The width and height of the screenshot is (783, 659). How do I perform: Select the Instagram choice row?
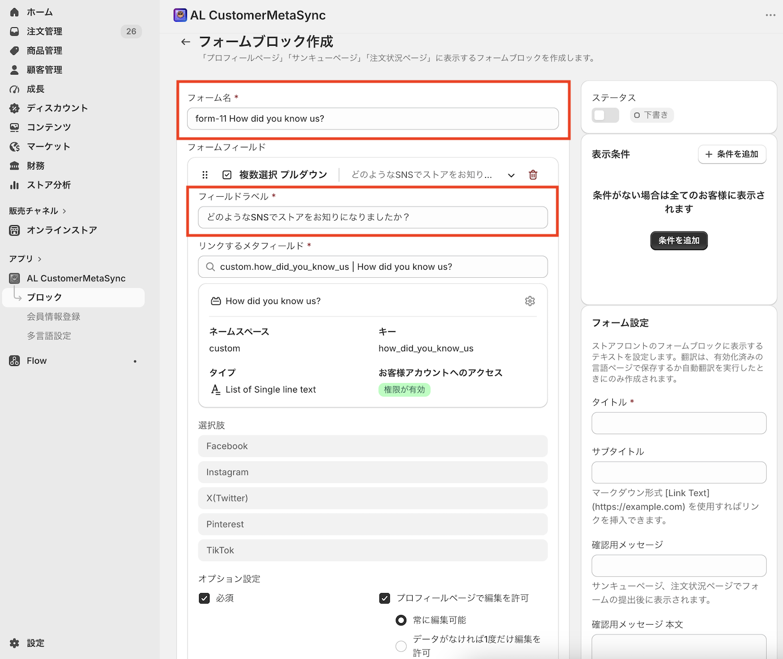(373, 472)
